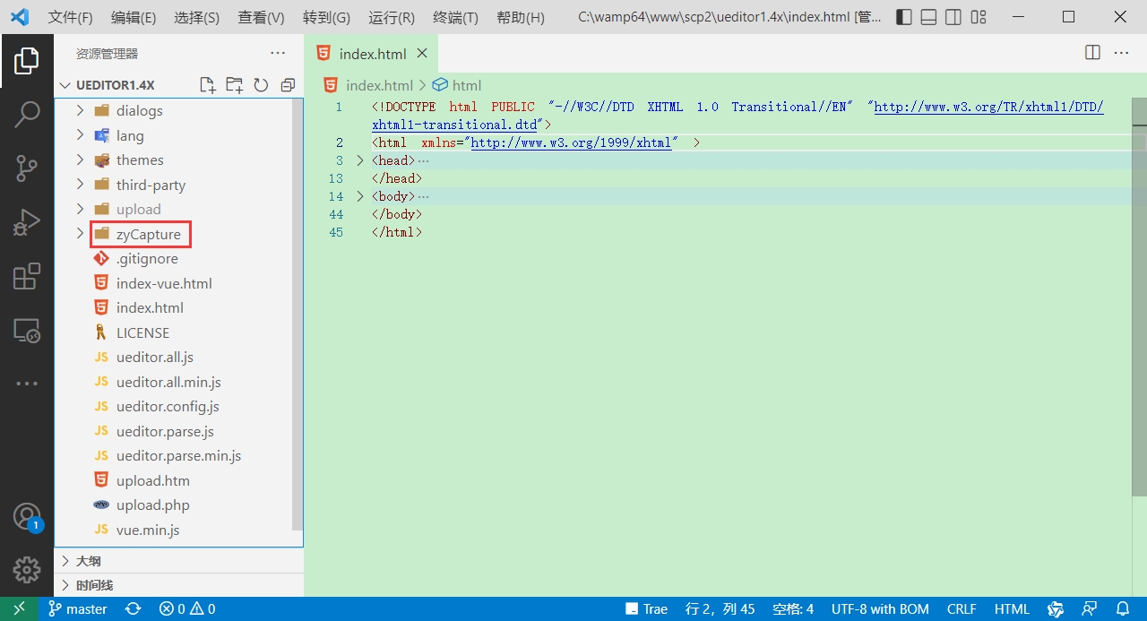This screenshot has width=1147, height=621.
Task: Unfold the body block on line 14
Action: 360,196
